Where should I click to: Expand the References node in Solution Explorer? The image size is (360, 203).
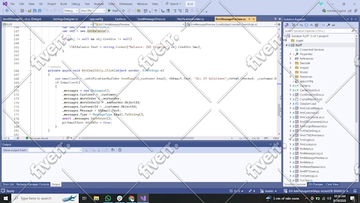(x=291, y=59)
